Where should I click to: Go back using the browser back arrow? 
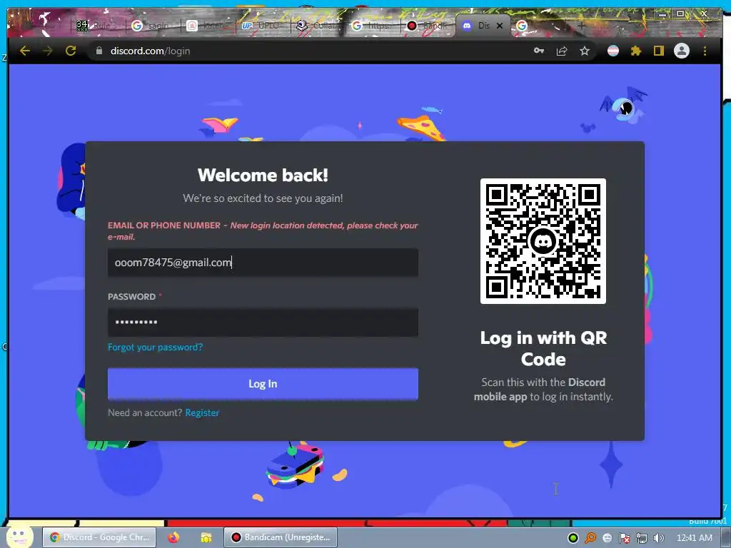coord(25,51)
